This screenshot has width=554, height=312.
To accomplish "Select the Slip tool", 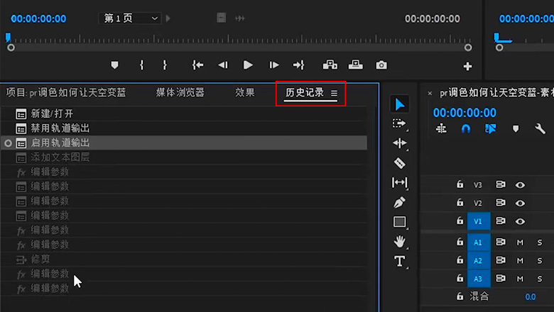I will click(x=400, y=182).
